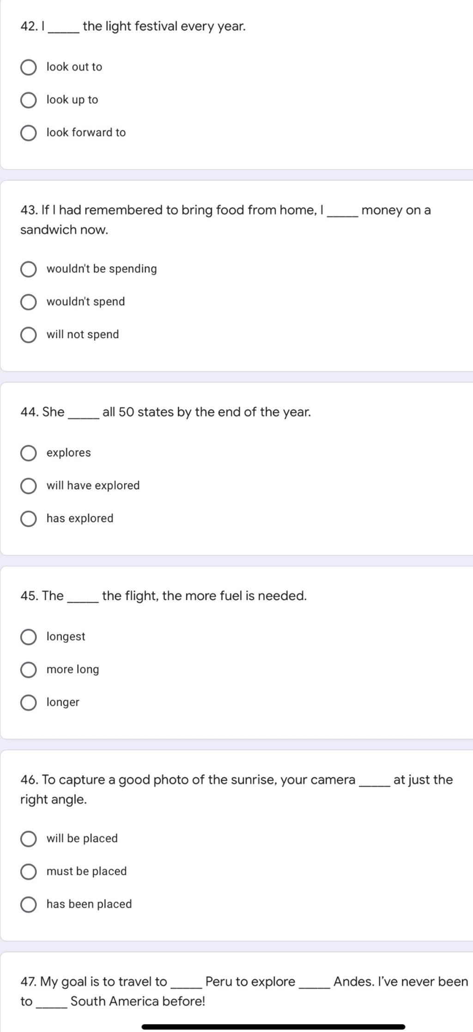This screenshot has width=473, height=1032.
Task: Click question 46 prompt about sunrise photo
Action: click(236, 789)
